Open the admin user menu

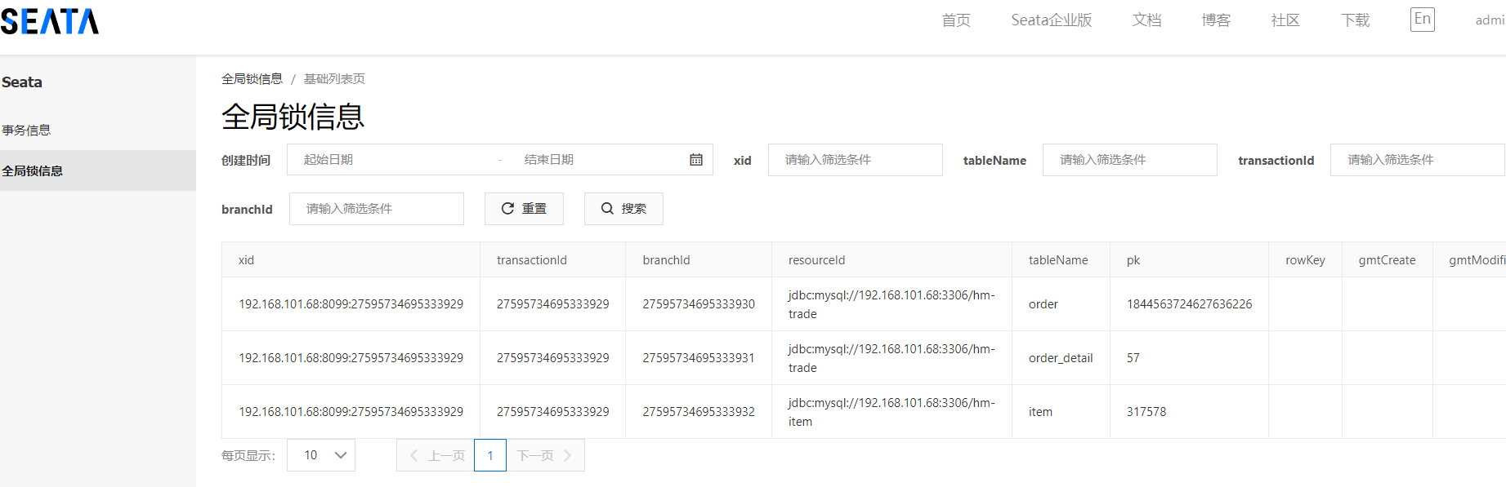[x=1490, y=20]
